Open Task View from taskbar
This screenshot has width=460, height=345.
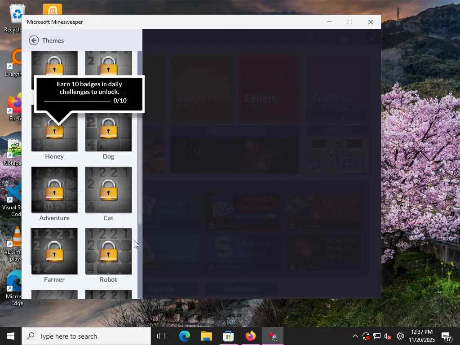point(162,336)
